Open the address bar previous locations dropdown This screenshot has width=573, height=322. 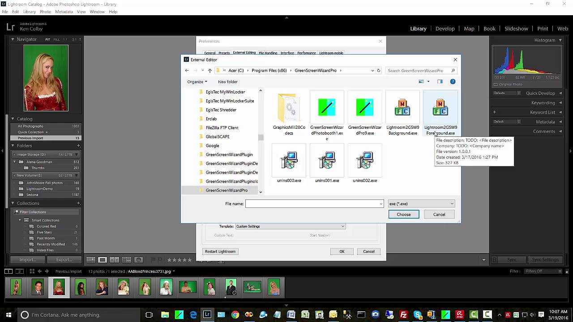(x=372, y=70)
